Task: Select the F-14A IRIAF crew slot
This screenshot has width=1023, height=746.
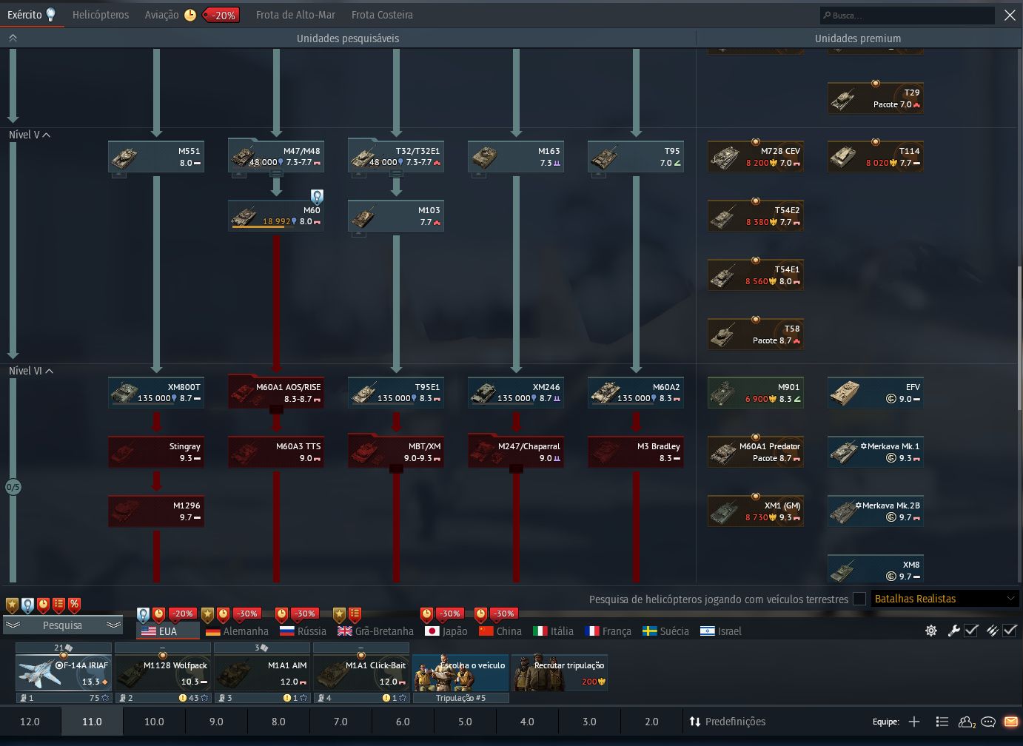Action: click(64, 673)
